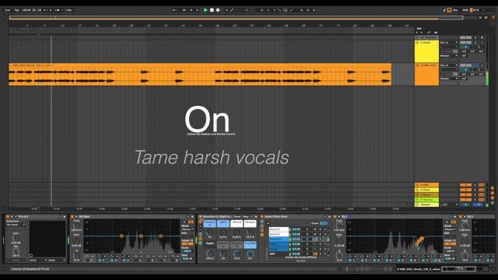This screenshot has width=498, height=280.
Task: Toggle the Draw Mode pencil icon
Action: click(444, 10)
